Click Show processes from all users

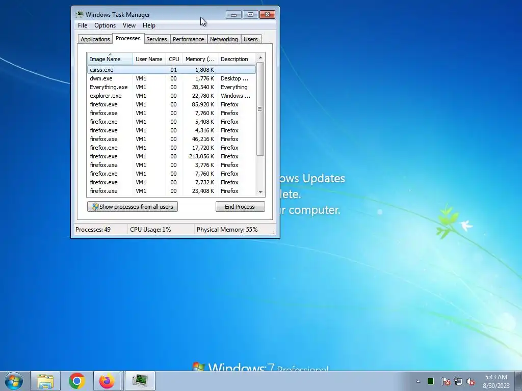[x=133, y=207]
